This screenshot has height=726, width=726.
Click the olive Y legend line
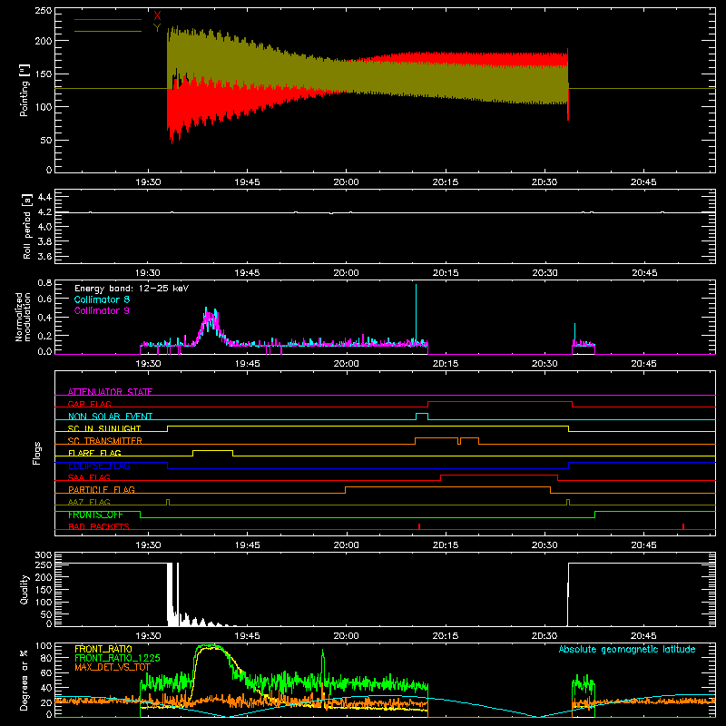point(108,31)
